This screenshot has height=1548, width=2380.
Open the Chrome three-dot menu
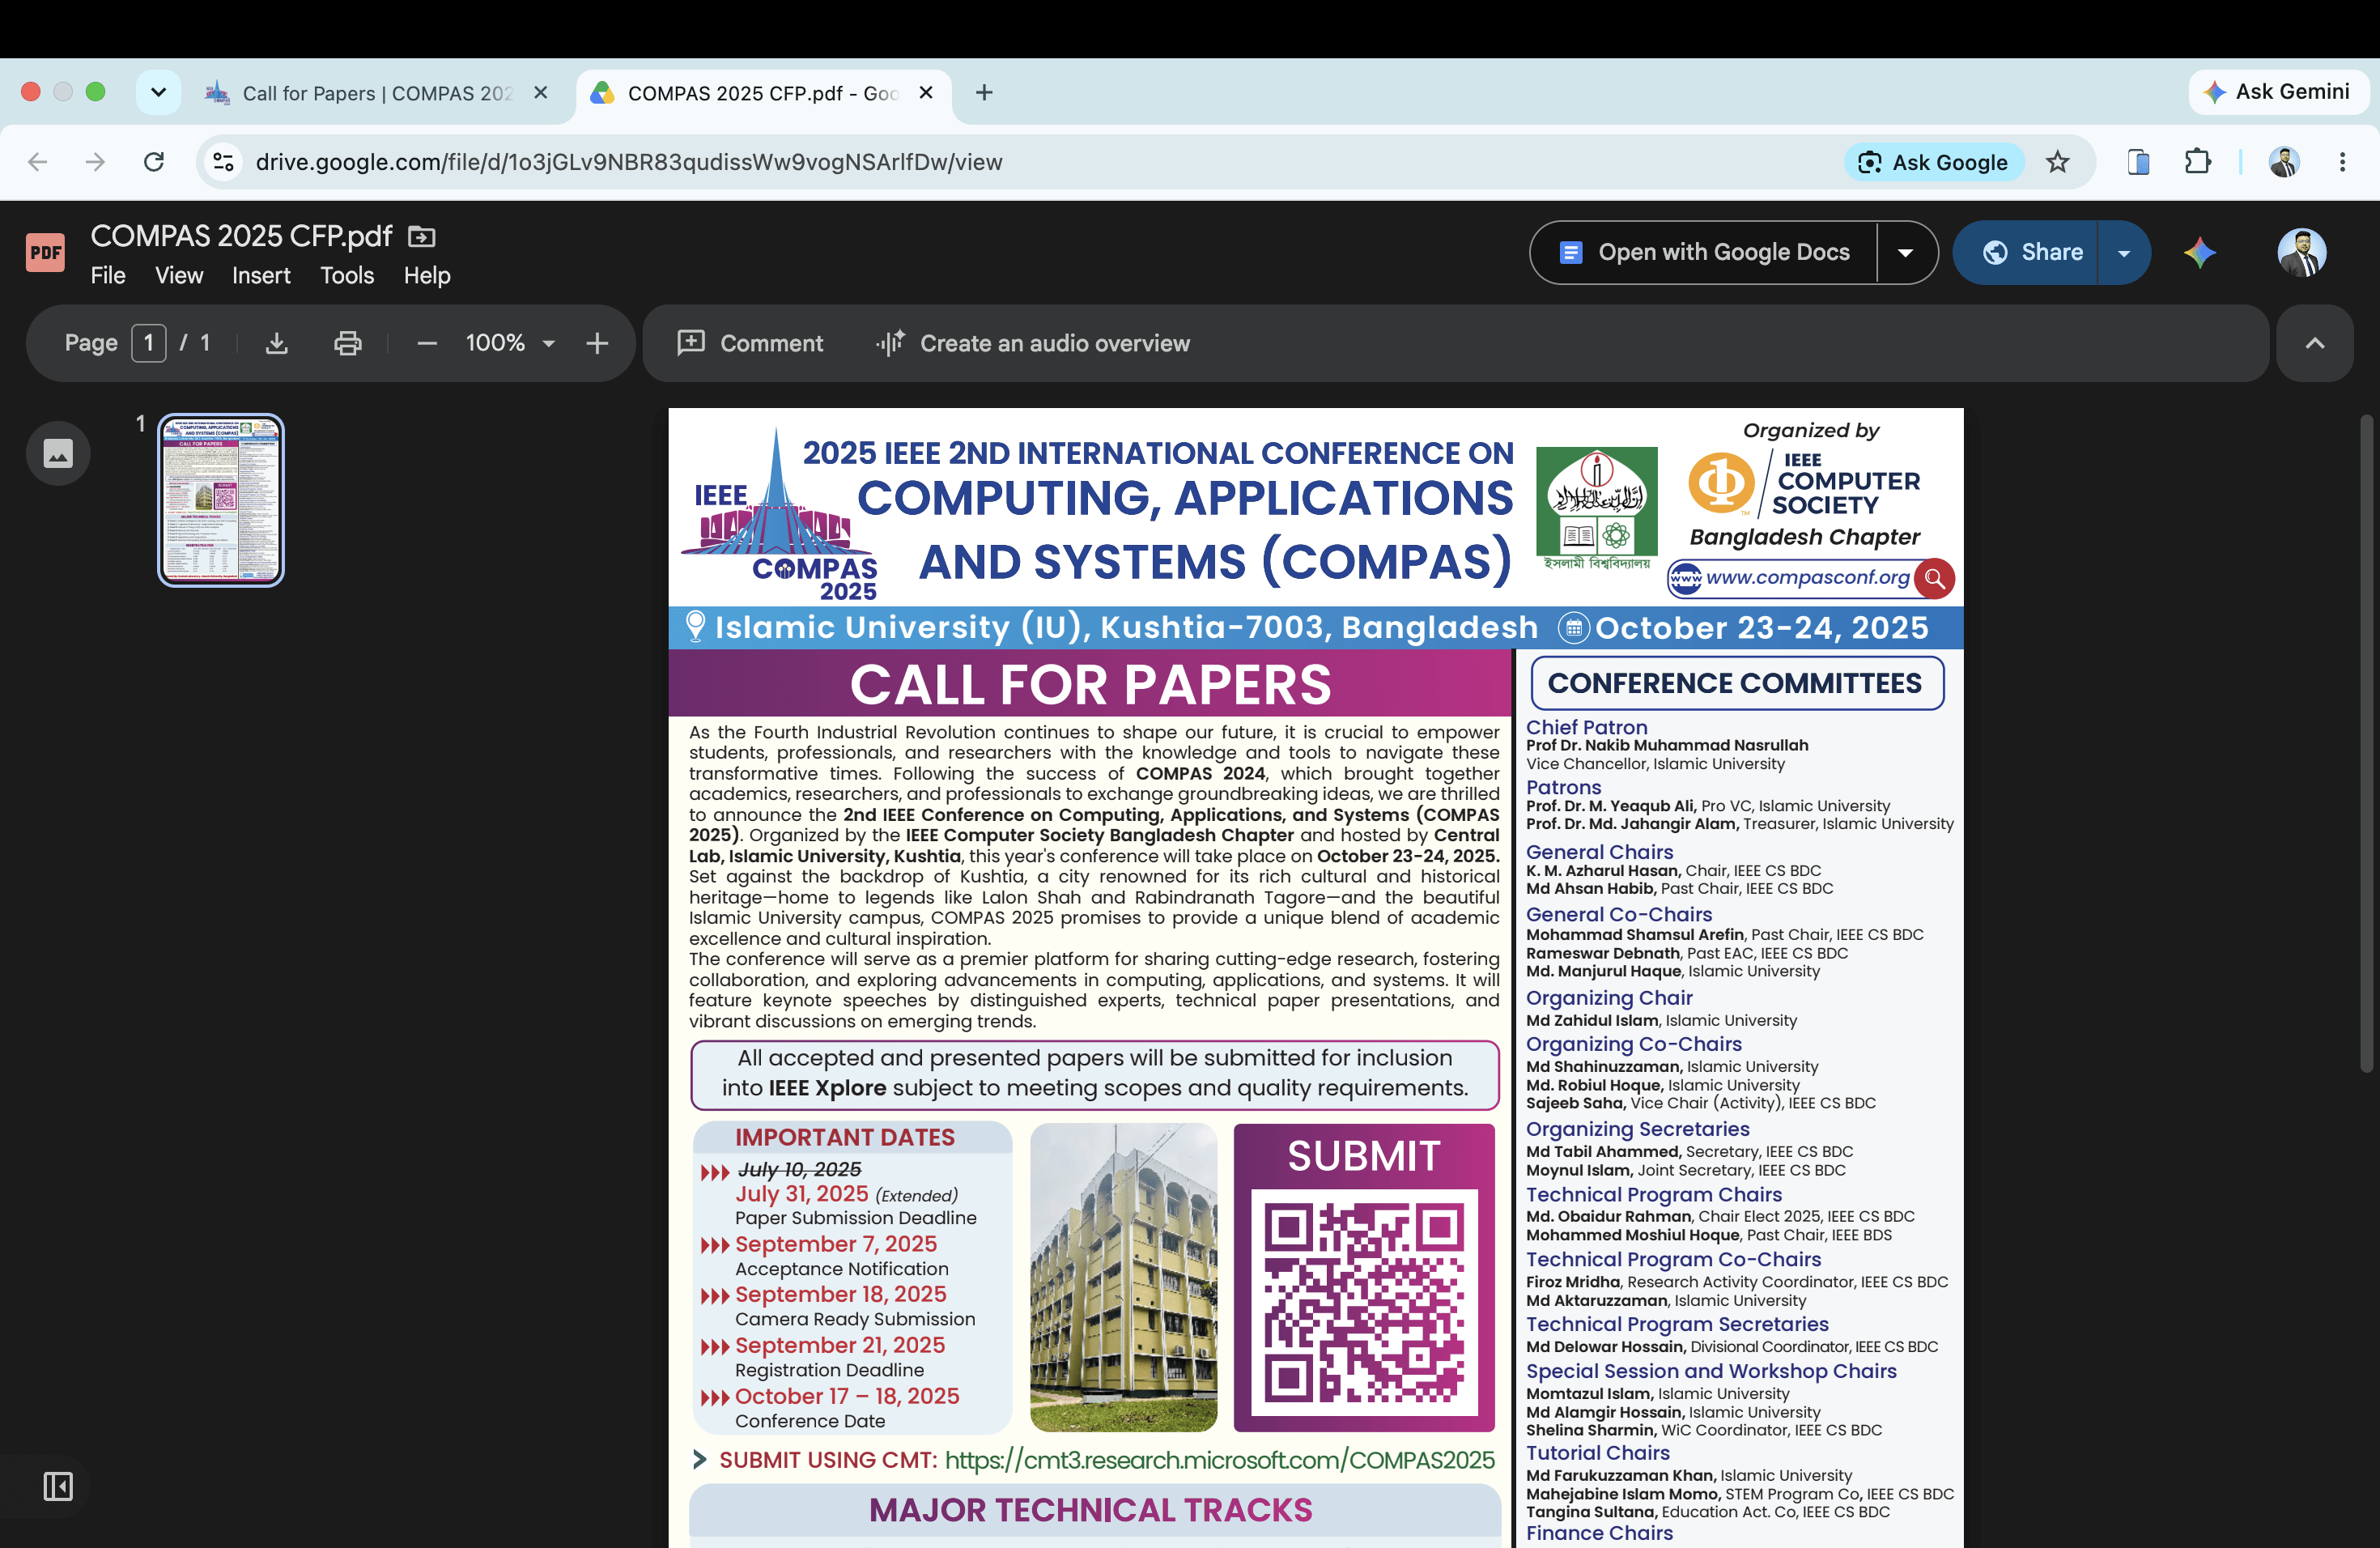coord(2342,162)
